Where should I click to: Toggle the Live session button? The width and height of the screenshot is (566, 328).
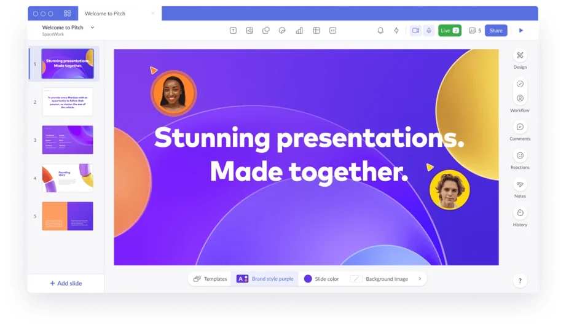coord(449,30)
